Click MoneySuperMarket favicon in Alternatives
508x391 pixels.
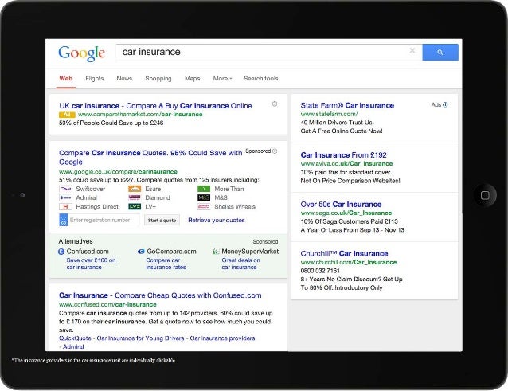pos(216,252)
